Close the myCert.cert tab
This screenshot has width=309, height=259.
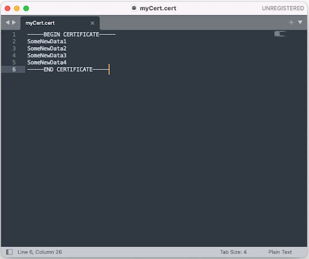click(x=92, y=23)
